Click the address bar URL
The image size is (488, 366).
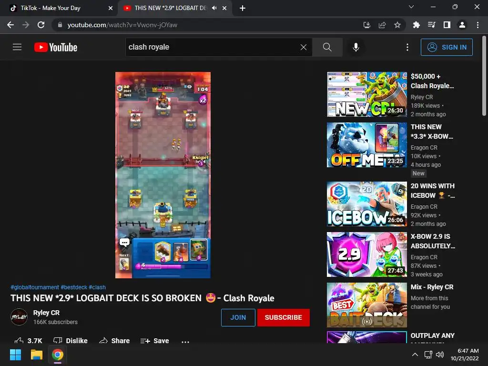pos(122,25)
